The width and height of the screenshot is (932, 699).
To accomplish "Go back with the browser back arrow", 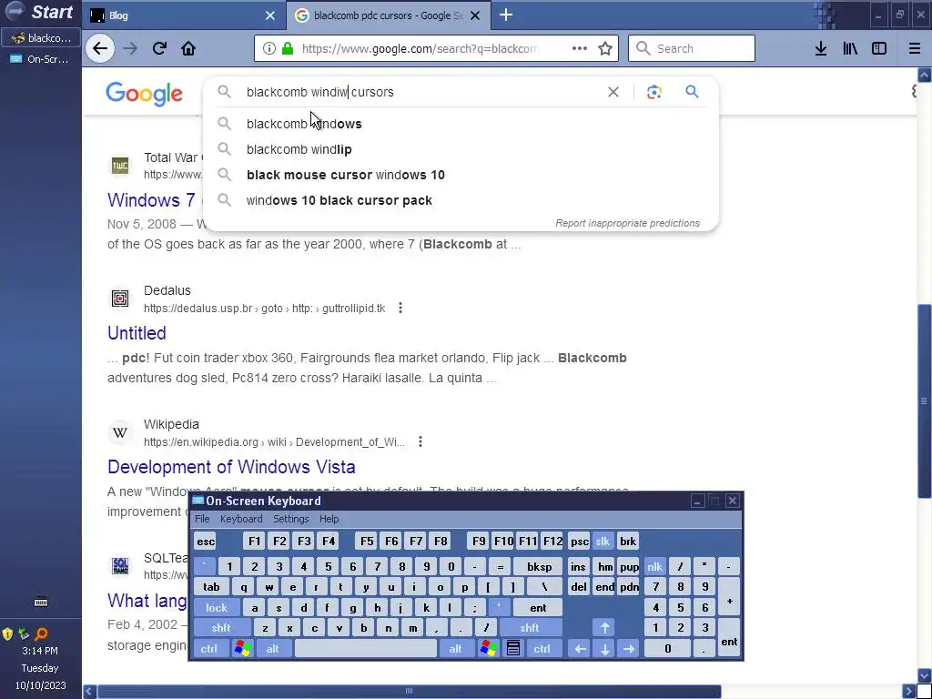I will [100, 48].
